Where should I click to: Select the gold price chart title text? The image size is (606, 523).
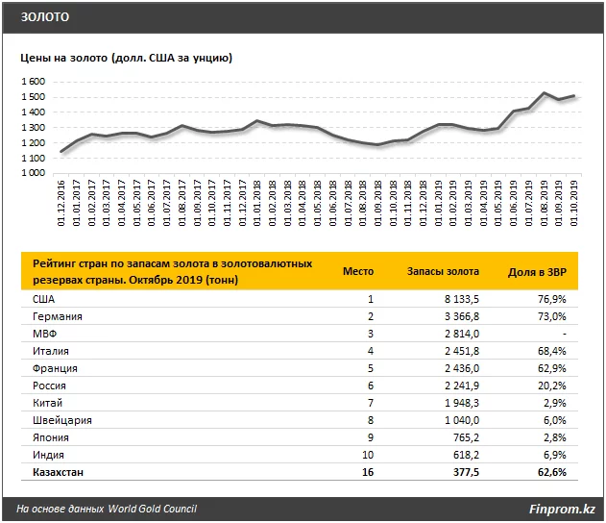126,59
